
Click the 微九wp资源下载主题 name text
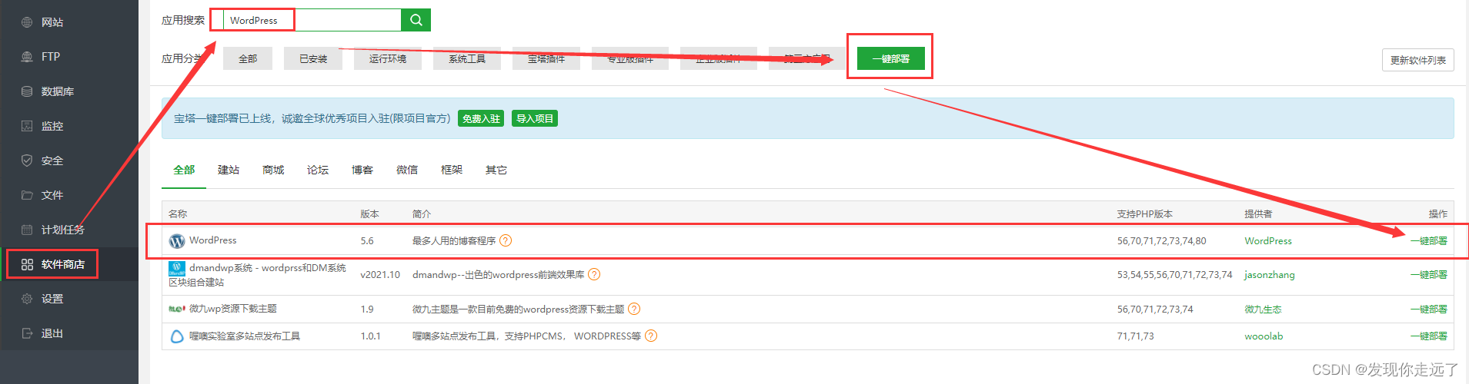(x=233, y=309)
